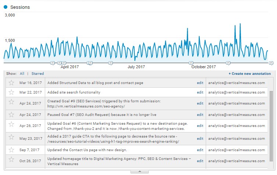Click the 'Updated homepage title' annotation text
This screenshot has width=277, height=175.
coord(119,161)
